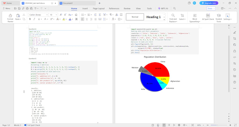Apply text highlight color
The width and height of the screenshot is (239, 127).
pos(64,19)
